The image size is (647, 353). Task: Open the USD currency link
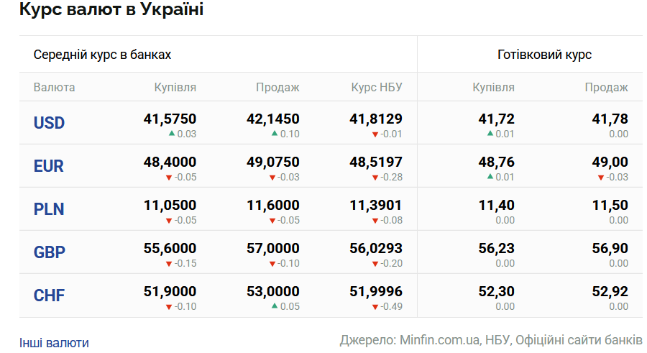point(49,123)
